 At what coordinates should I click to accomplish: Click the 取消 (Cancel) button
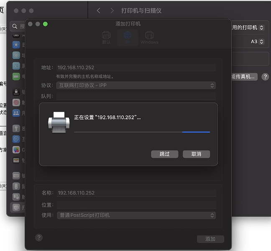(196, 154)
